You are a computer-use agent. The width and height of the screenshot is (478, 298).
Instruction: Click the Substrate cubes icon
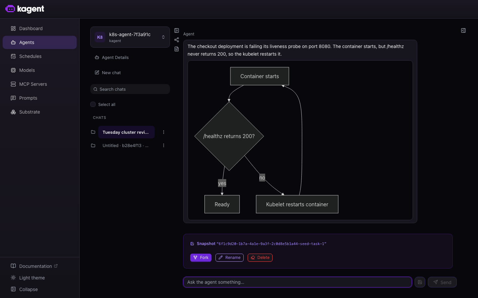tap(13, 112)
